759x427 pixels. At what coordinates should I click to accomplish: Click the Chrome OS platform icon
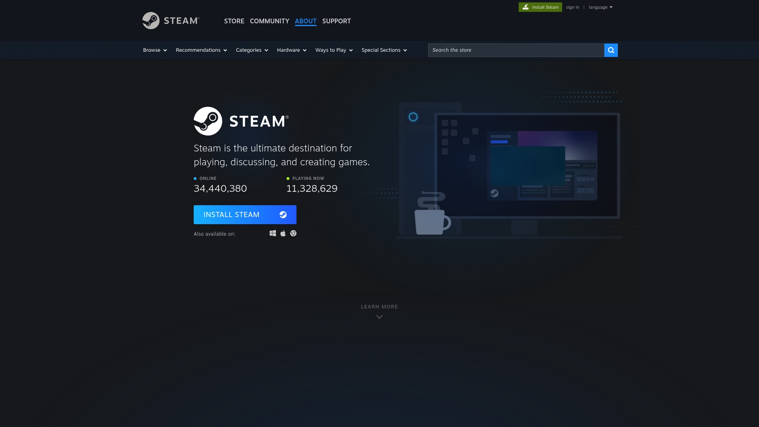point(293,233)
